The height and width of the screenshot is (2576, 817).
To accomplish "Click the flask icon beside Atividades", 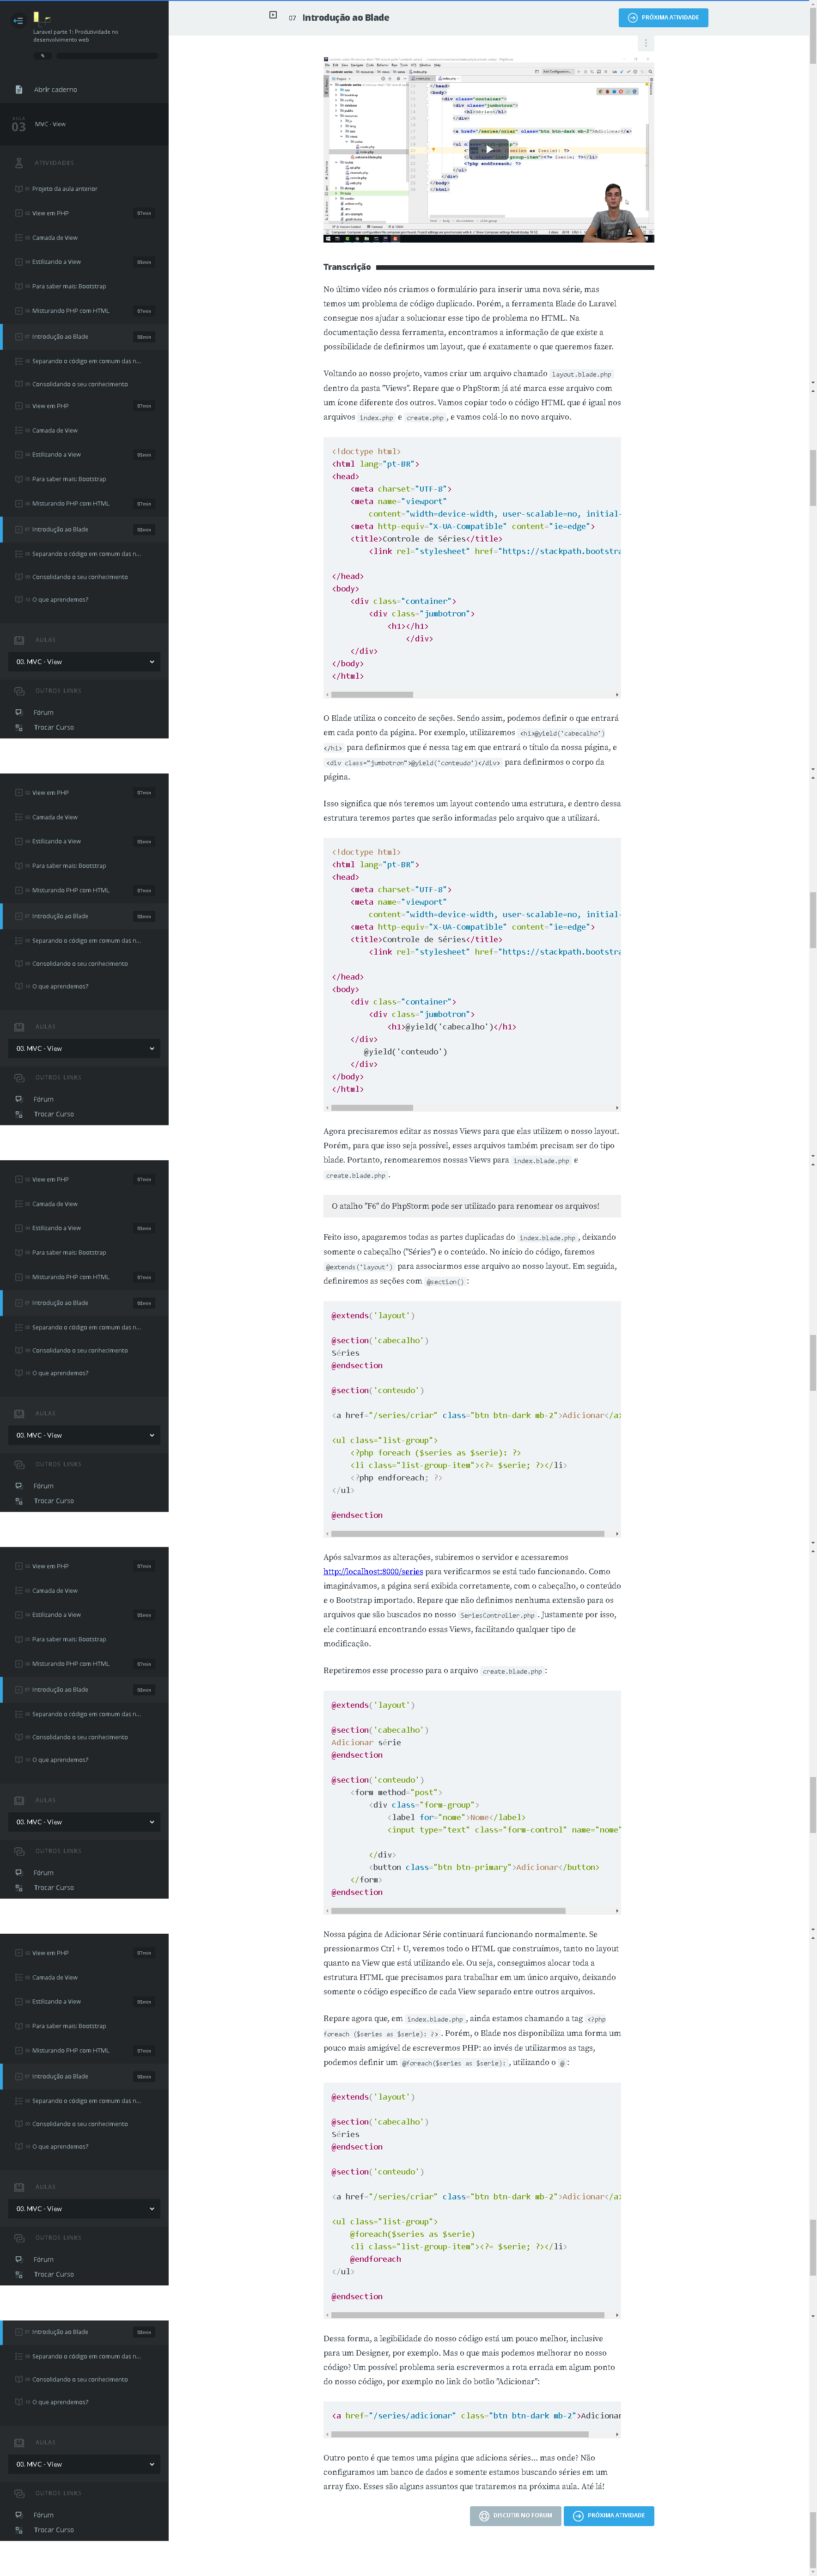I will click(x=19, y=163).
